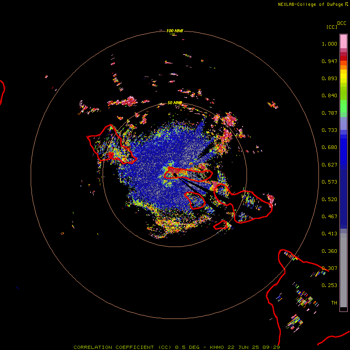Screen dimensions: 350x350
Task: Click the DCC label above color scale
Action: coord(342,23)
